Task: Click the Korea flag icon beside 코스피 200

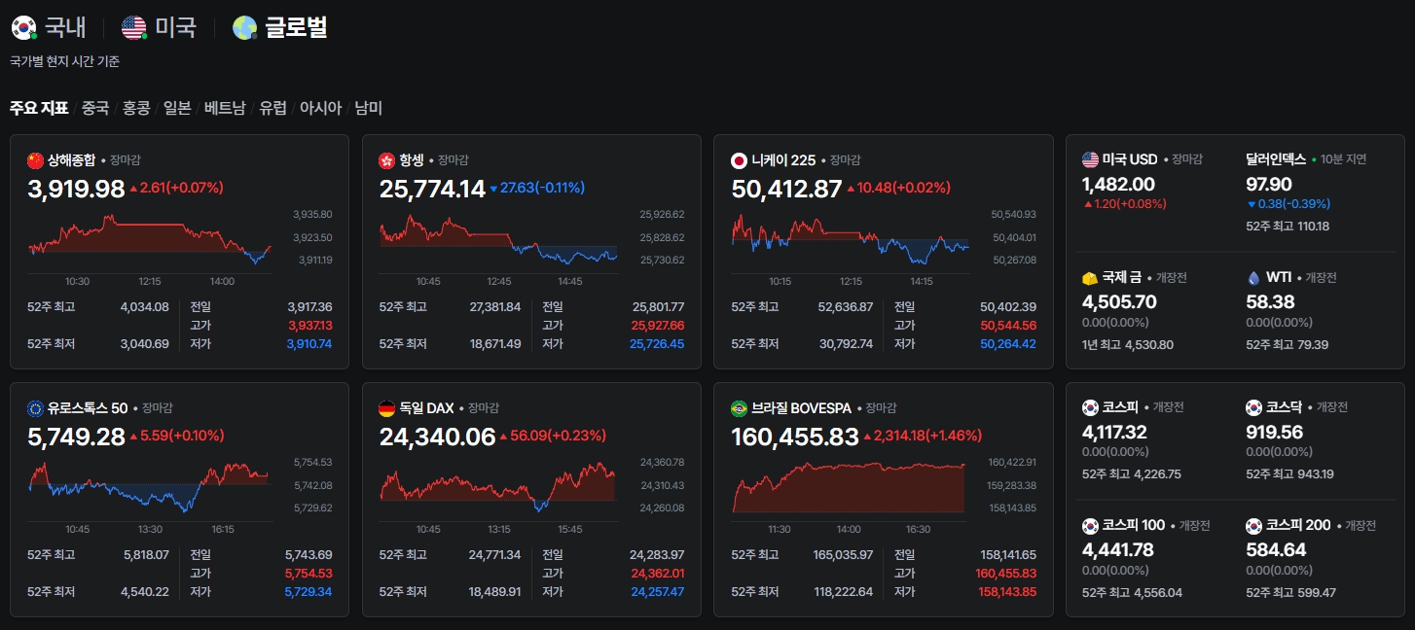Action: click(x=1254, y=526)
